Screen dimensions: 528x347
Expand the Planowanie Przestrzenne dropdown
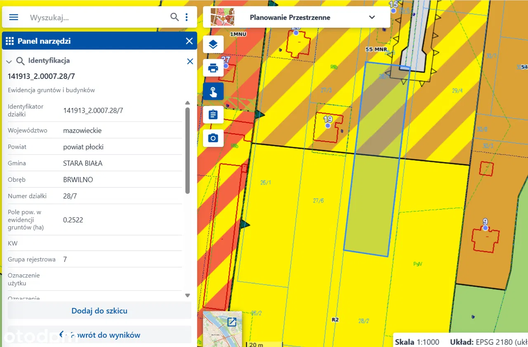[372, 17]
